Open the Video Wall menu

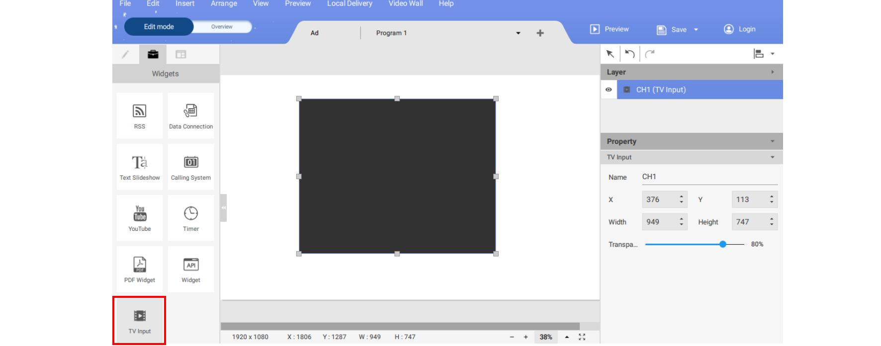click(405, 4)
